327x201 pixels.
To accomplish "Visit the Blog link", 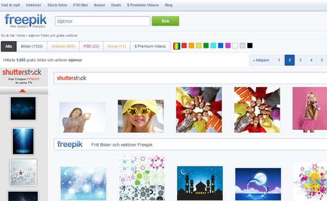I will [168, 5].
